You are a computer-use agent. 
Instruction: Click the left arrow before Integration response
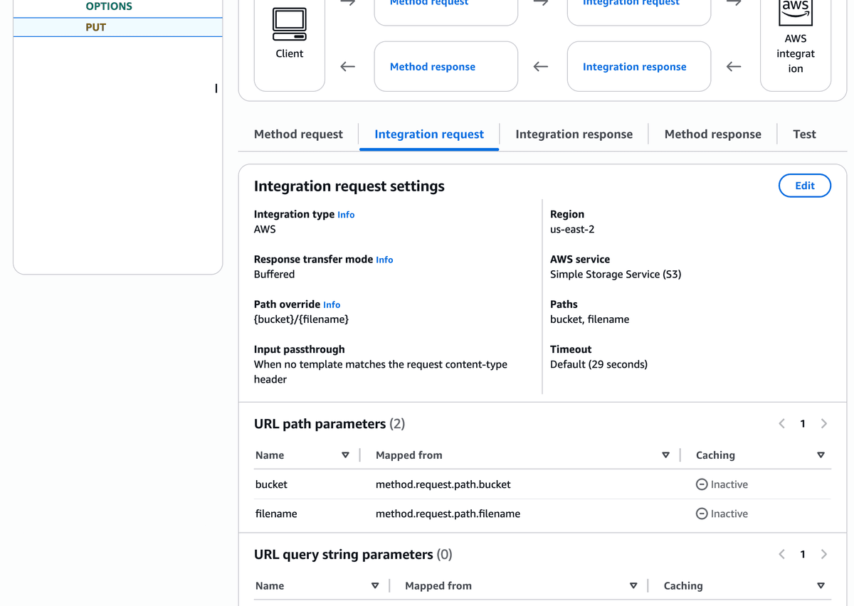coord(541,67)
